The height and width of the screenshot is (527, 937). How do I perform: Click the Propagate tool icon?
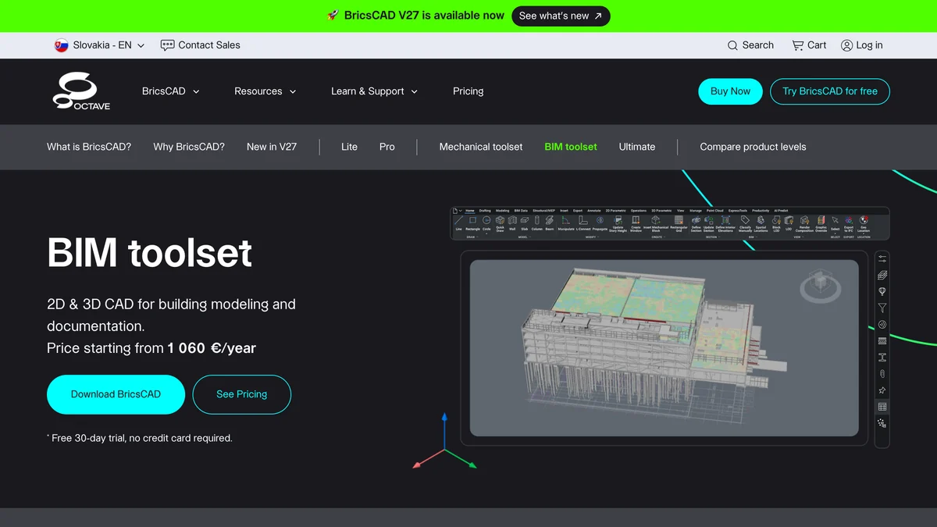pyautogui.click(x=600, y=220)
